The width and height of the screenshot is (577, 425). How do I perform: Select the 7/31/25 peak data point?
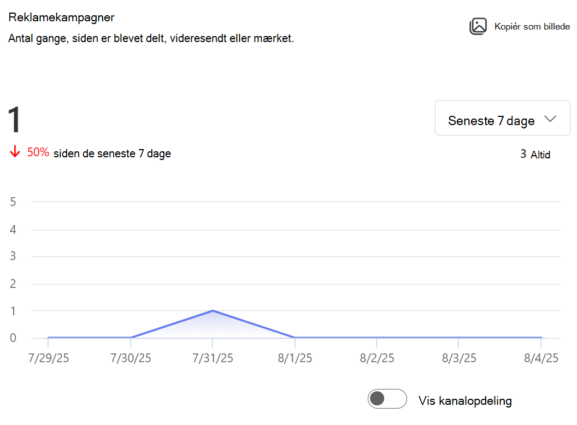pos(213,311)
